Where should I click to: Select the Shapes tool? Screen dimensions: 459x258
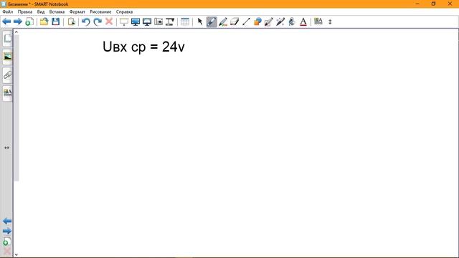257,21
